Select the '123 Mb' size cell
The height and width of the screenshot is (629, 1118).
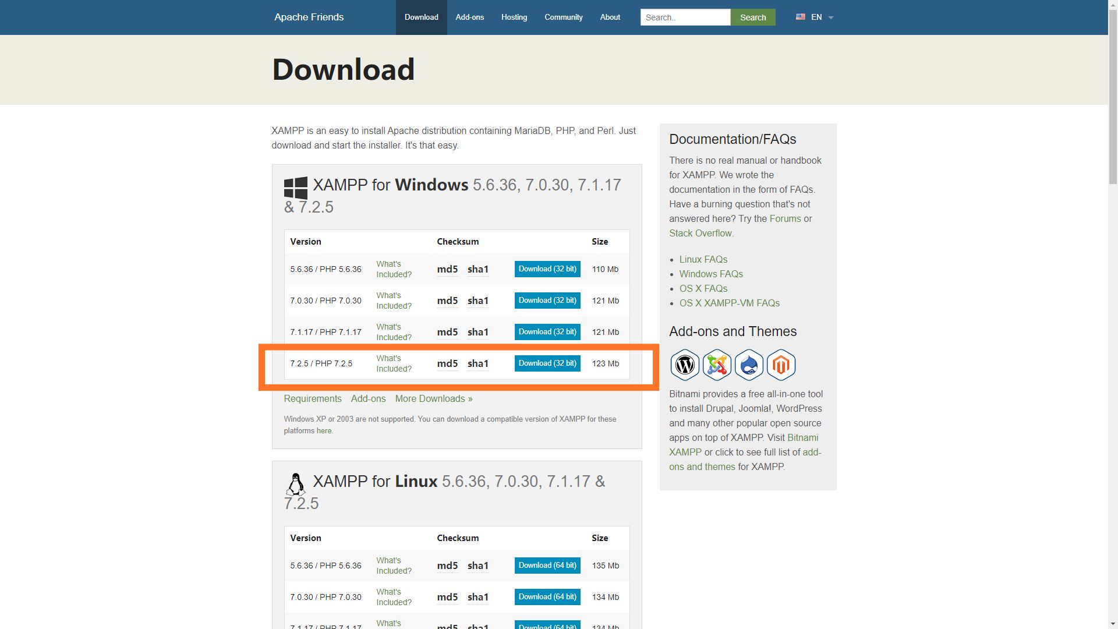click(605, 363)
